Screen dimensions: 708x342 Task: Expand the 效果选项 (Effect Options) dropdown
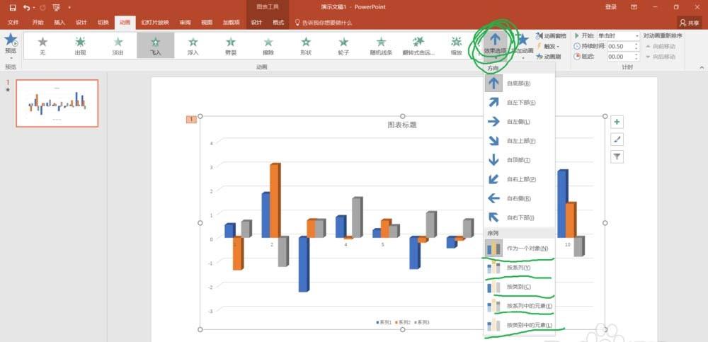pos(496,44)
